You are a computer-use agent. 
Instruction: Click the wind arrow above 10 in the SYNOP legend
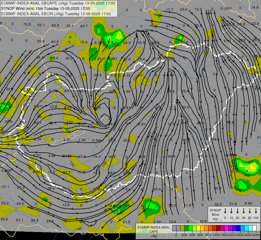click(231, 211)
